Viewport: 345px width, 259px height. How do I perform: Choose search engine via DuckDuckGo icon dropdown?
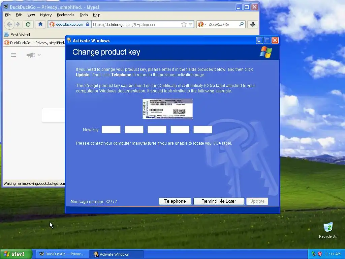pyautogui.click(x=202, y=24)
